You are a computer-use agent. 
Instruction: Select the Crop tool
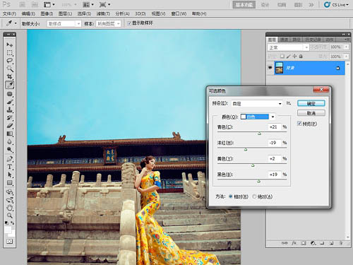[x=10, y=76]
